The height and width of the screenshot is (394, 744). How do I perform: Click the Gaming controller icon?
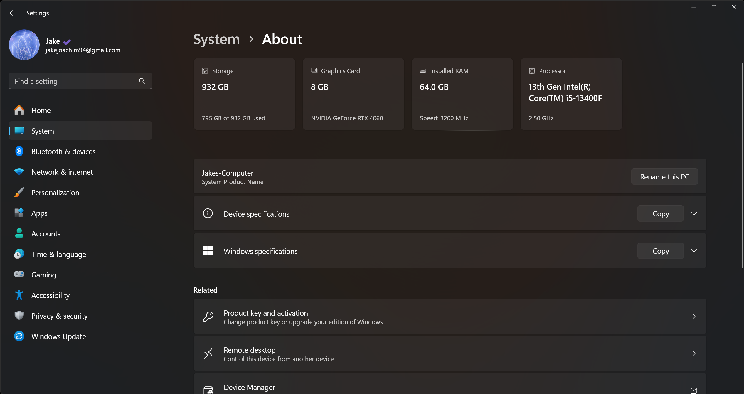point(19,275)
